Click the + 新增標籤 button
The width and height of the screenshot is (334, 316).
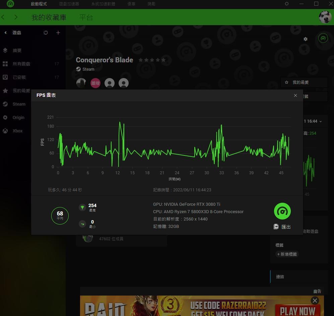(287, 254)
